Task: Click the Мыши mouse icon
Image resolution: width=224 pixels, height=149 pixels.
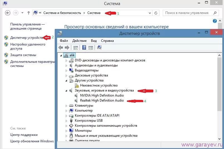Action: click(71, 136)
